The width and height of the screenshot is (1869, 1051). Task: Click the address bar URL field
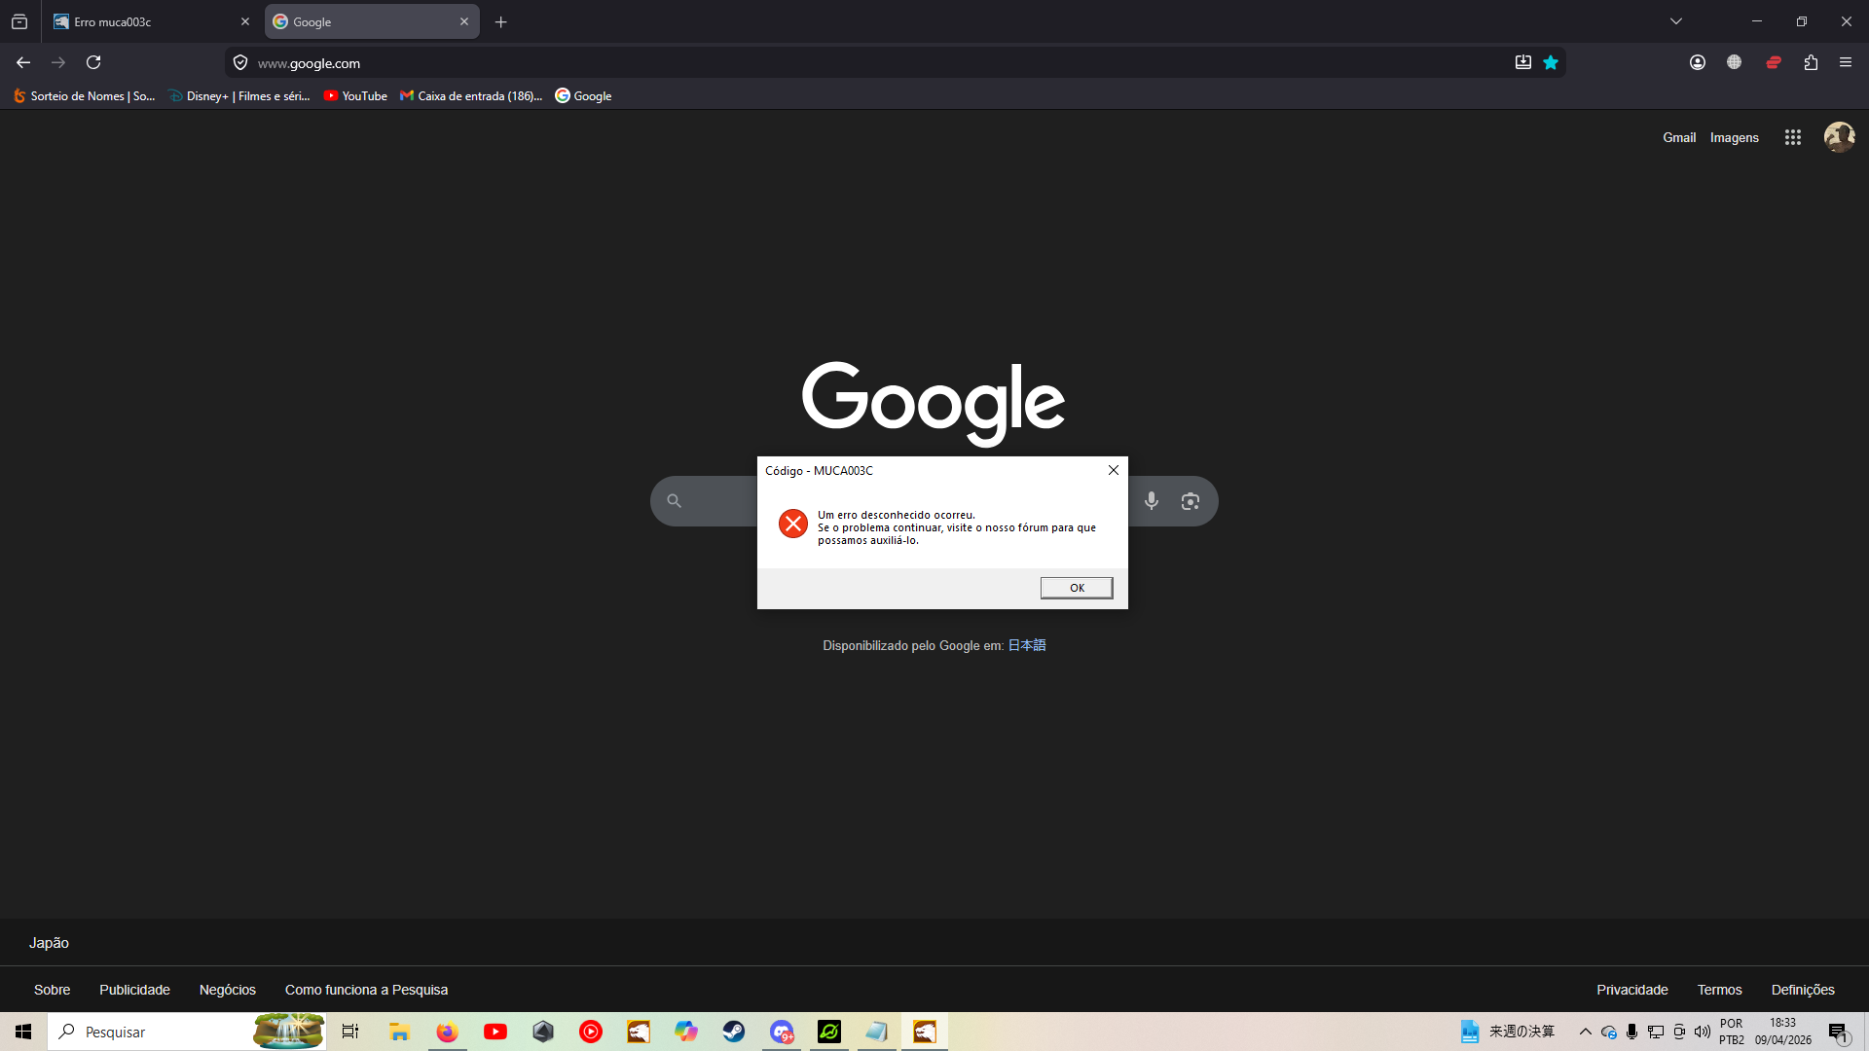coord(779,62)
